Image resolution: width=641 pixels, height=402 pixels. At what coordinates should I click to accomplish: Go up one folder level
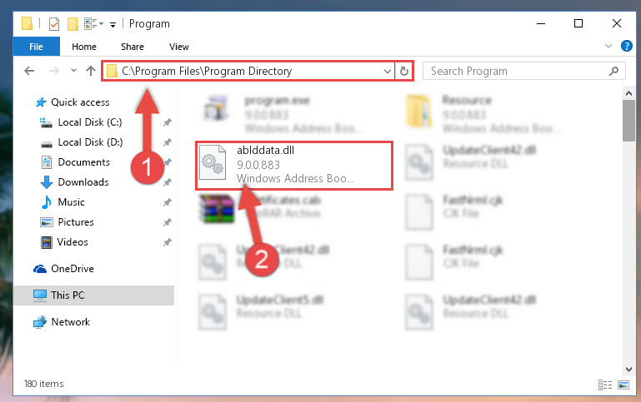point(91,71)
